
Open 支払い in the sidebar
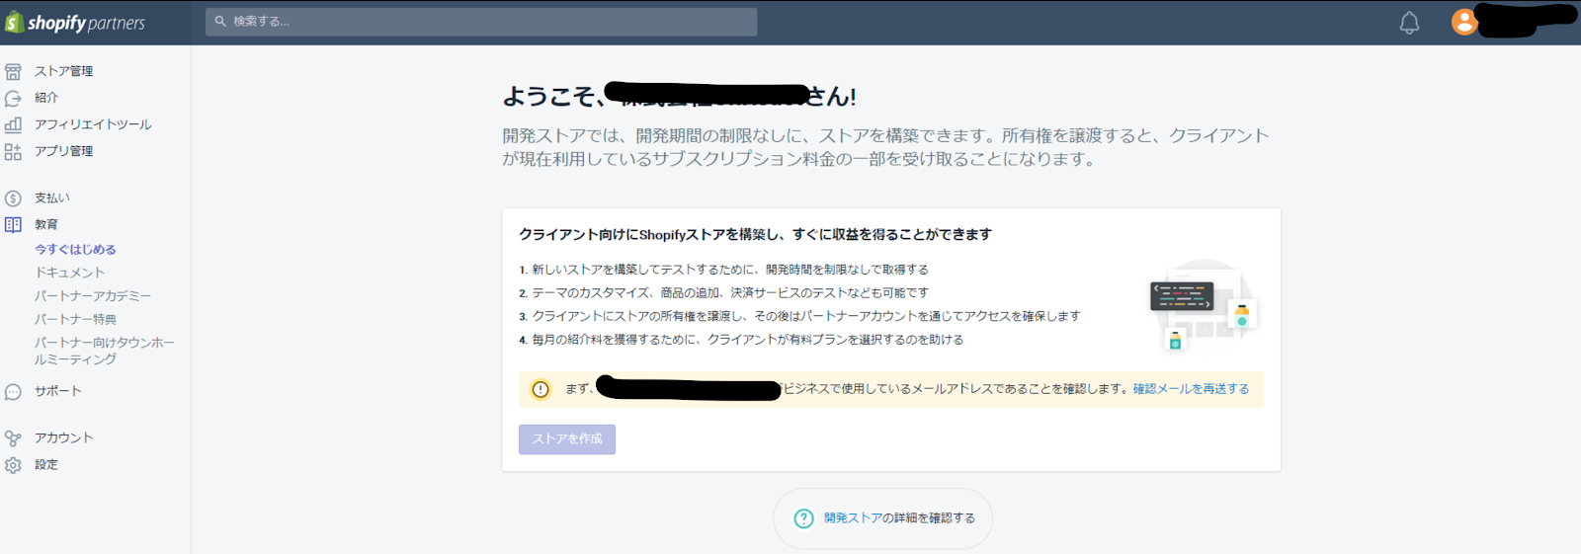coord(52,198)
